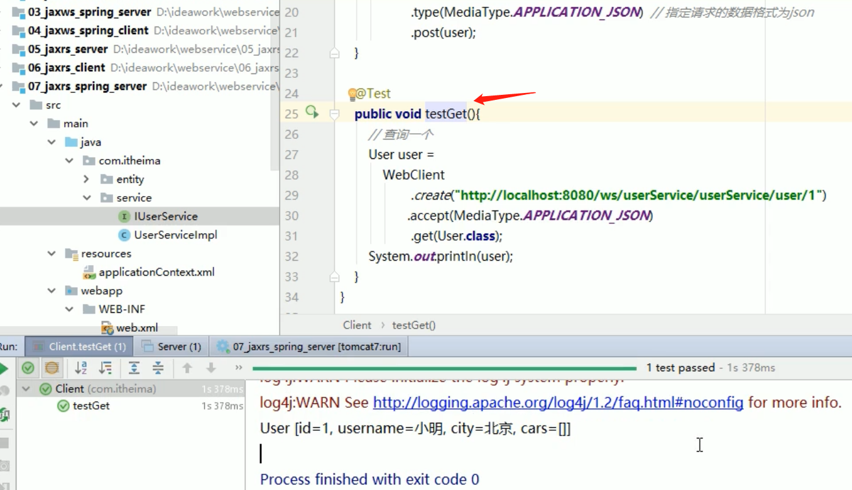Click the console User [id=1...] output line
The width and height of the screenshot is (852, 490).
[x=415, y=429]
